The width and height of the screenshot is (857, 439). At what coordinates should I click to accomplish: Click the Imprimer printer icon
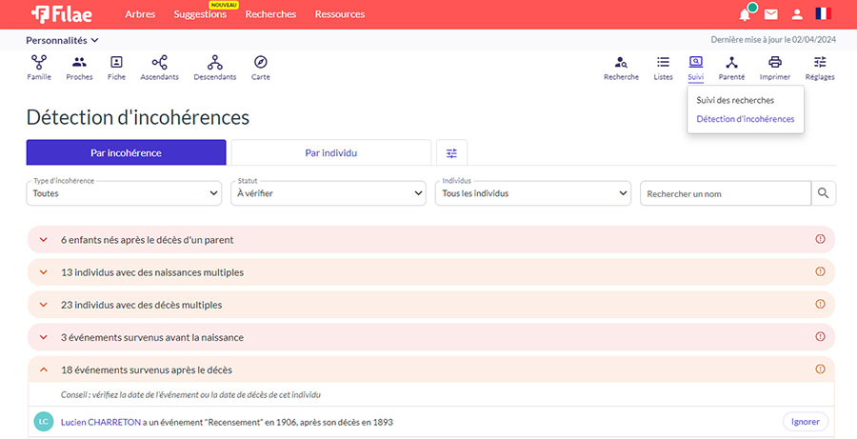point(774,63)
